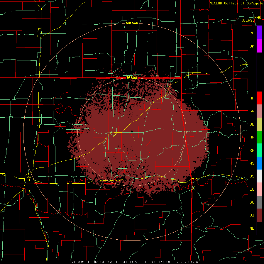Viewport: 264px width, 264px height.
Task: Click the blue WS legend swatch
Action: [259, 163]
